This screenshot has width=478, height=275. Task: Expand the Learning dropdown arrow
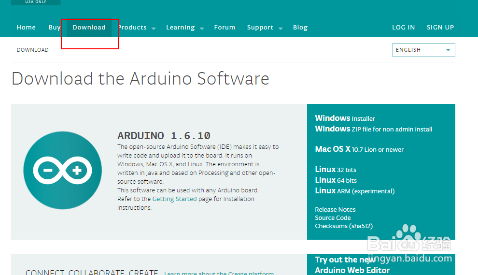202,29
